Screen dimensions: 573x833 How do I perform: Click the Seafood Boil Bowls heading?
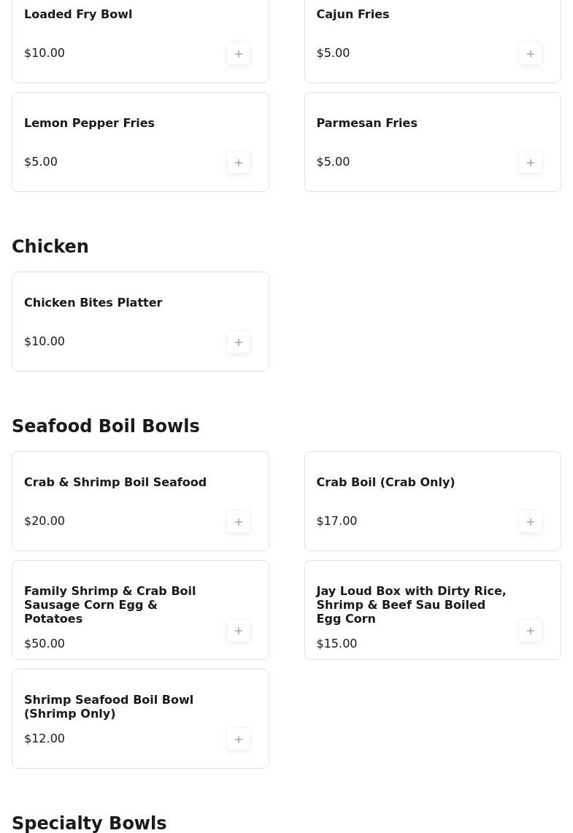pyautogui.click(x=105, y=426)
